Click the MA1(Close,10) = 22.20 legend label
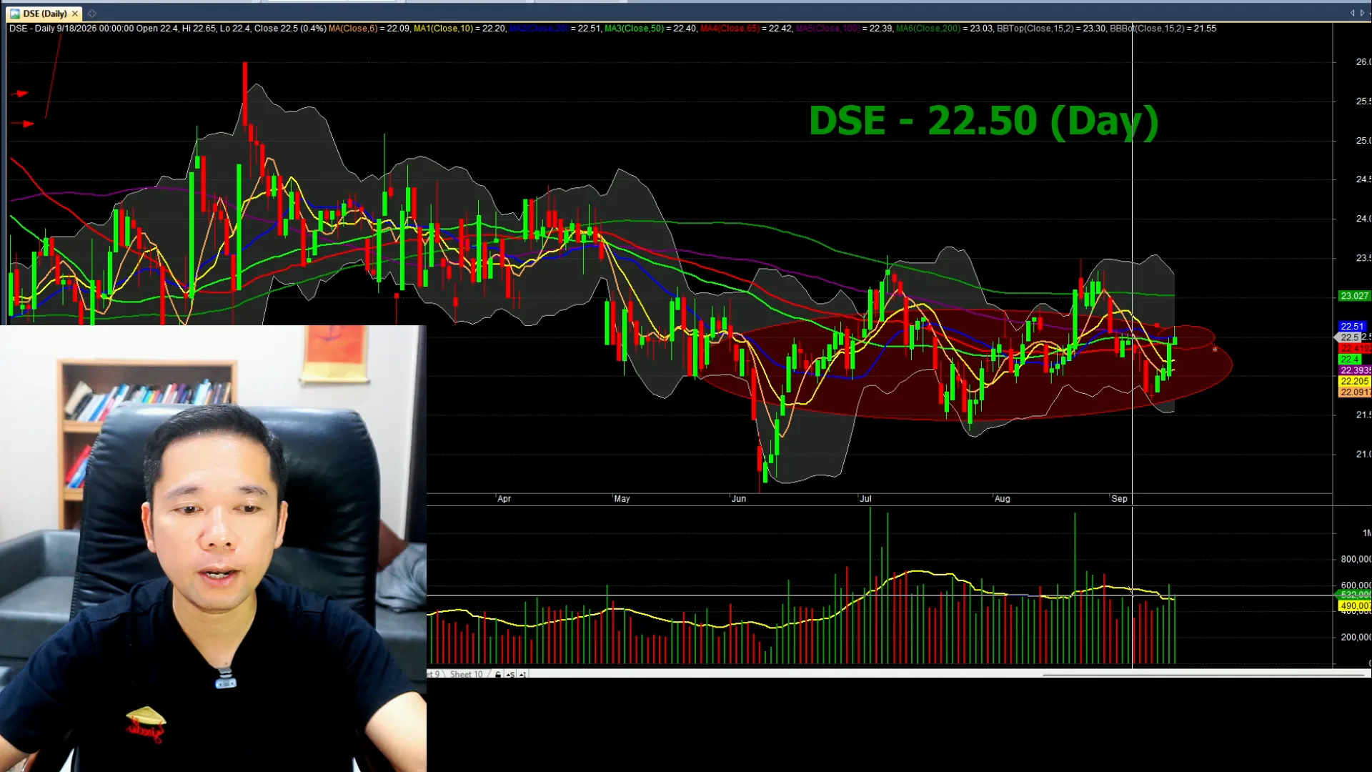This screenshot has height=772, width=1372. click(459, 29)
